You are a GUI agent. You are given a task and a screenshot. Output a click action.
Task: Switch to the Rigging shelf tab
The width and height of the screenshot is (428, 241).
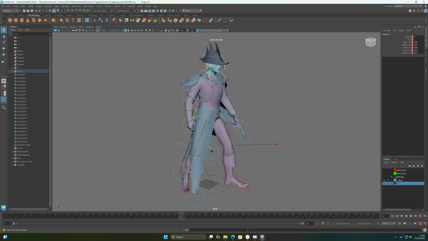(70, 15)
